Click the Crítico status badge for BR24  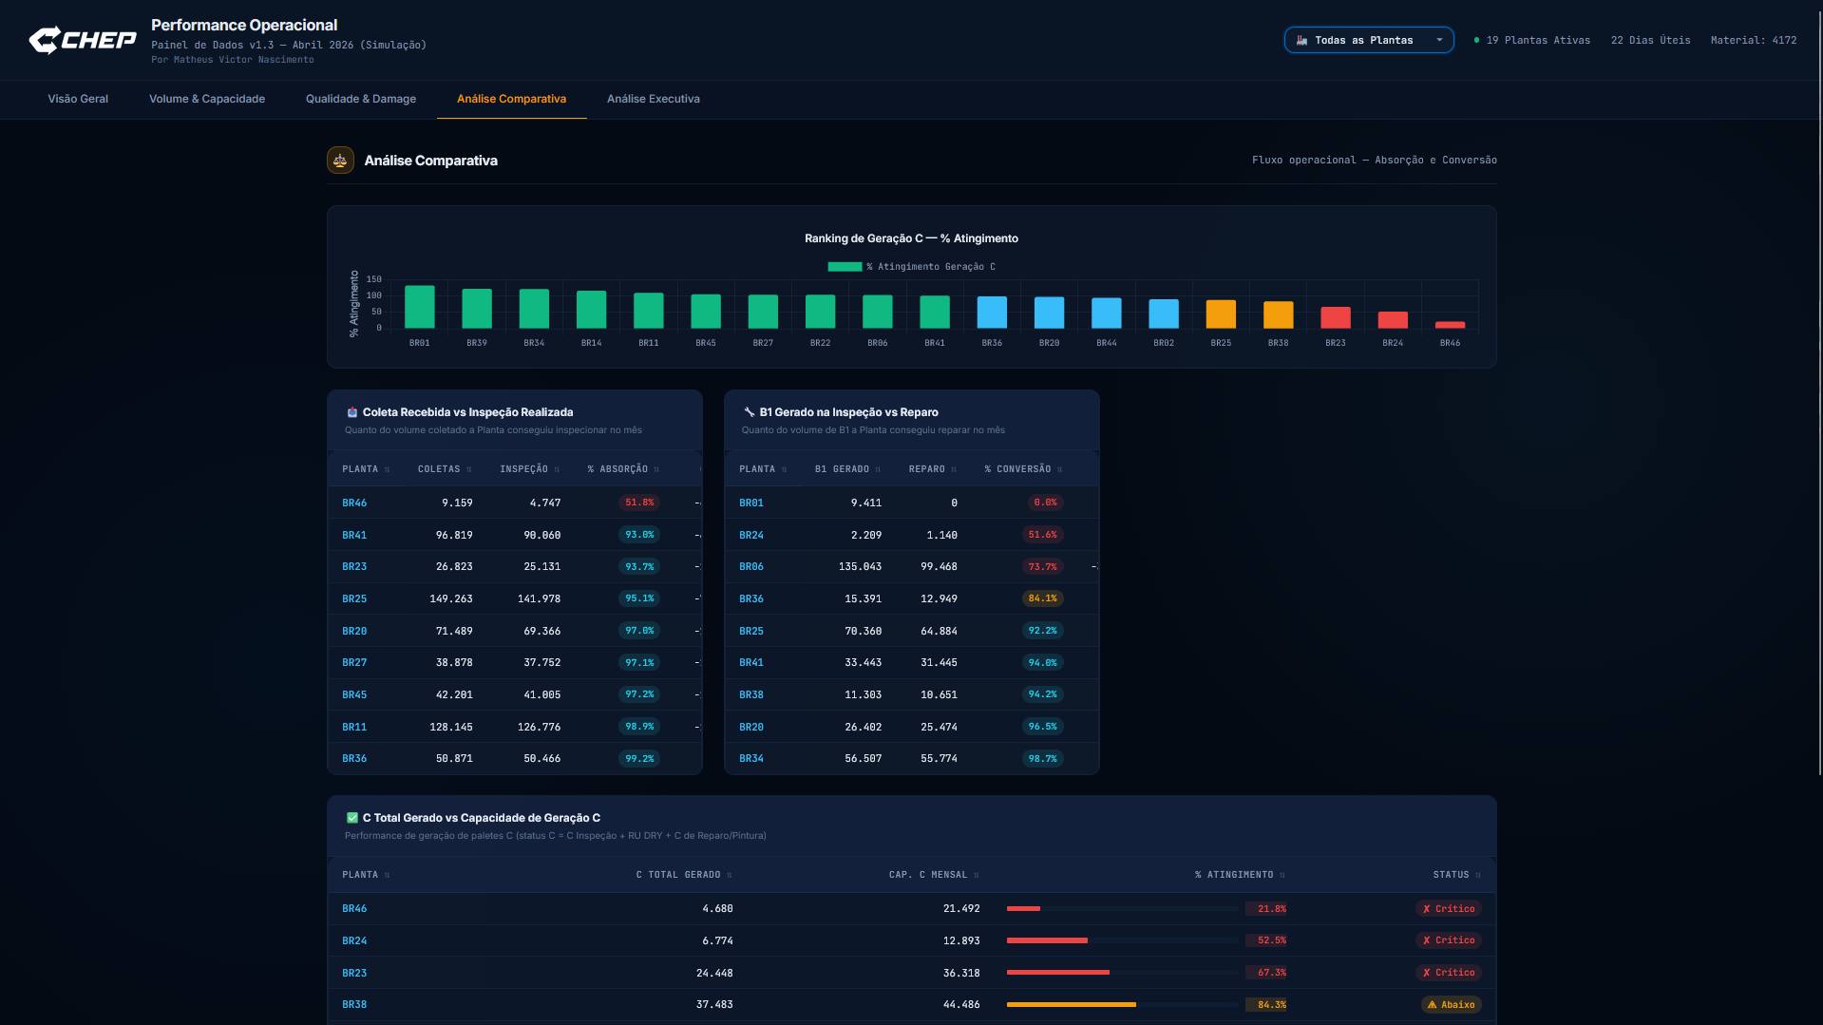pyautogui.click(x=1449, y=940)
